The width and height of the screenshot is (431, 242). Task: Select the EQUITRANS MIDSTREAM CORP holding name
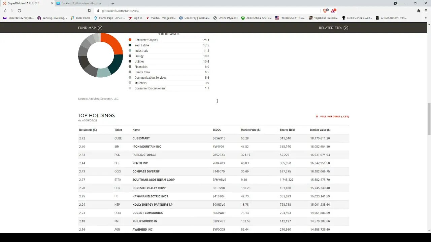pyautogui.click(x=154, y=180)
